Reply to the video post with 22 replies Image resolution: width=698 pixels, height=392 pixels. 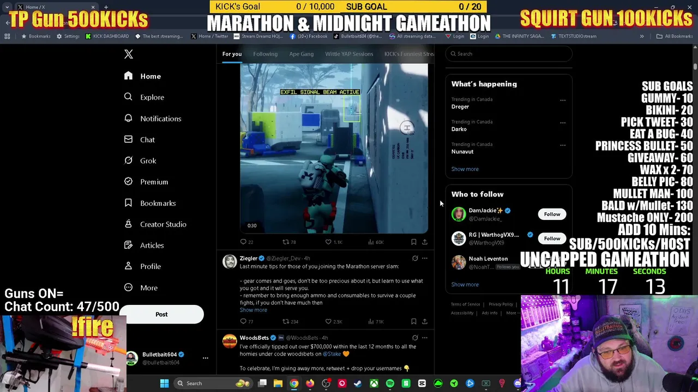(244, 242)
